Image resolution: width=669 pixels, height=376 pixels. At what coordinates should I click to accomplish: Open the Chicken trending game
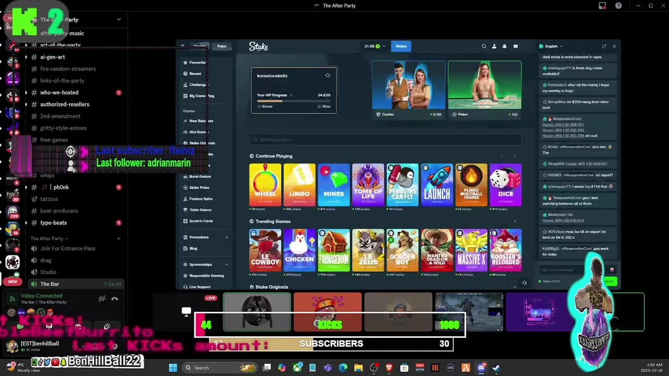(299, 250)
